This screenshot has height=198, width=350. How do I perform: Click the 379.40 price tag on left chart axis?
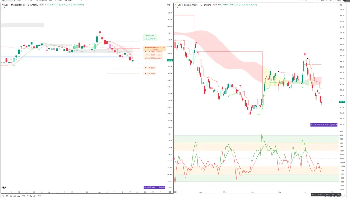(169, 60)
